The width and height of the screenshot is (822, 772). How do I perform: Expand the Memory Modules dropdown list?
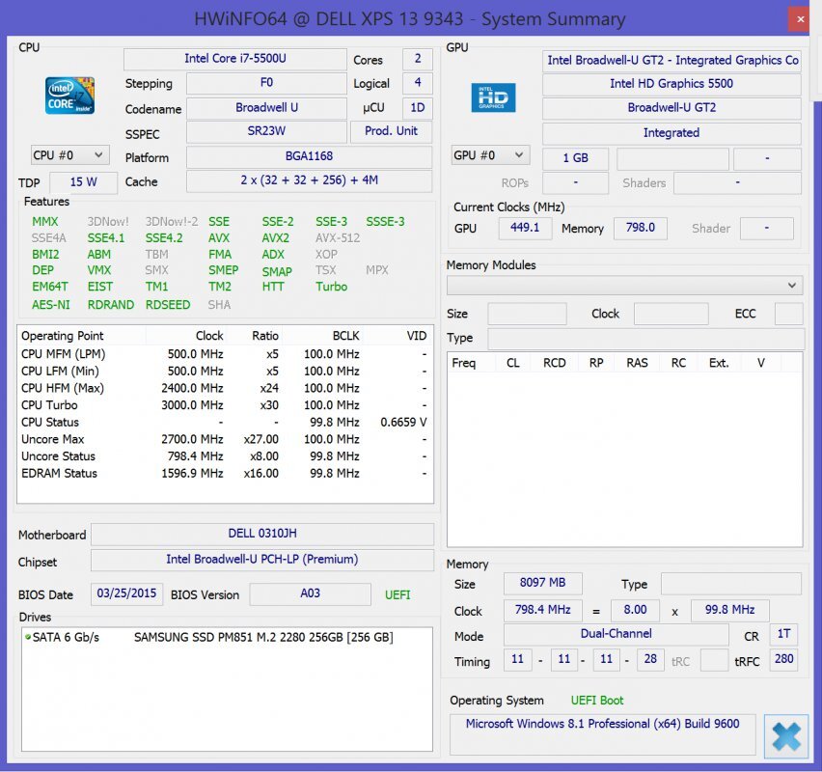pos(625,285)
